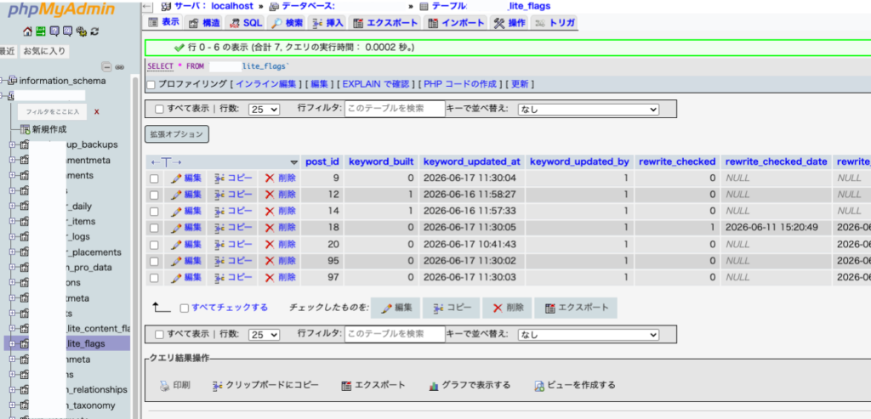Click the new-table icon beside 新規作成

(25, 129)
